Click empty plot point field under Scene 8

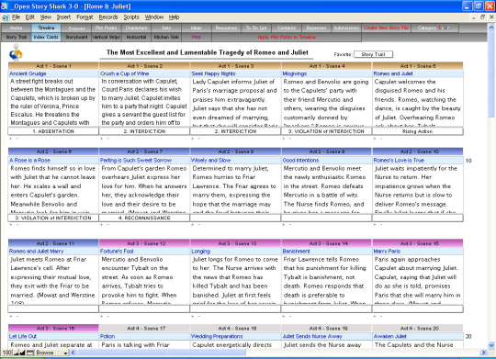[x=235, y=218]
